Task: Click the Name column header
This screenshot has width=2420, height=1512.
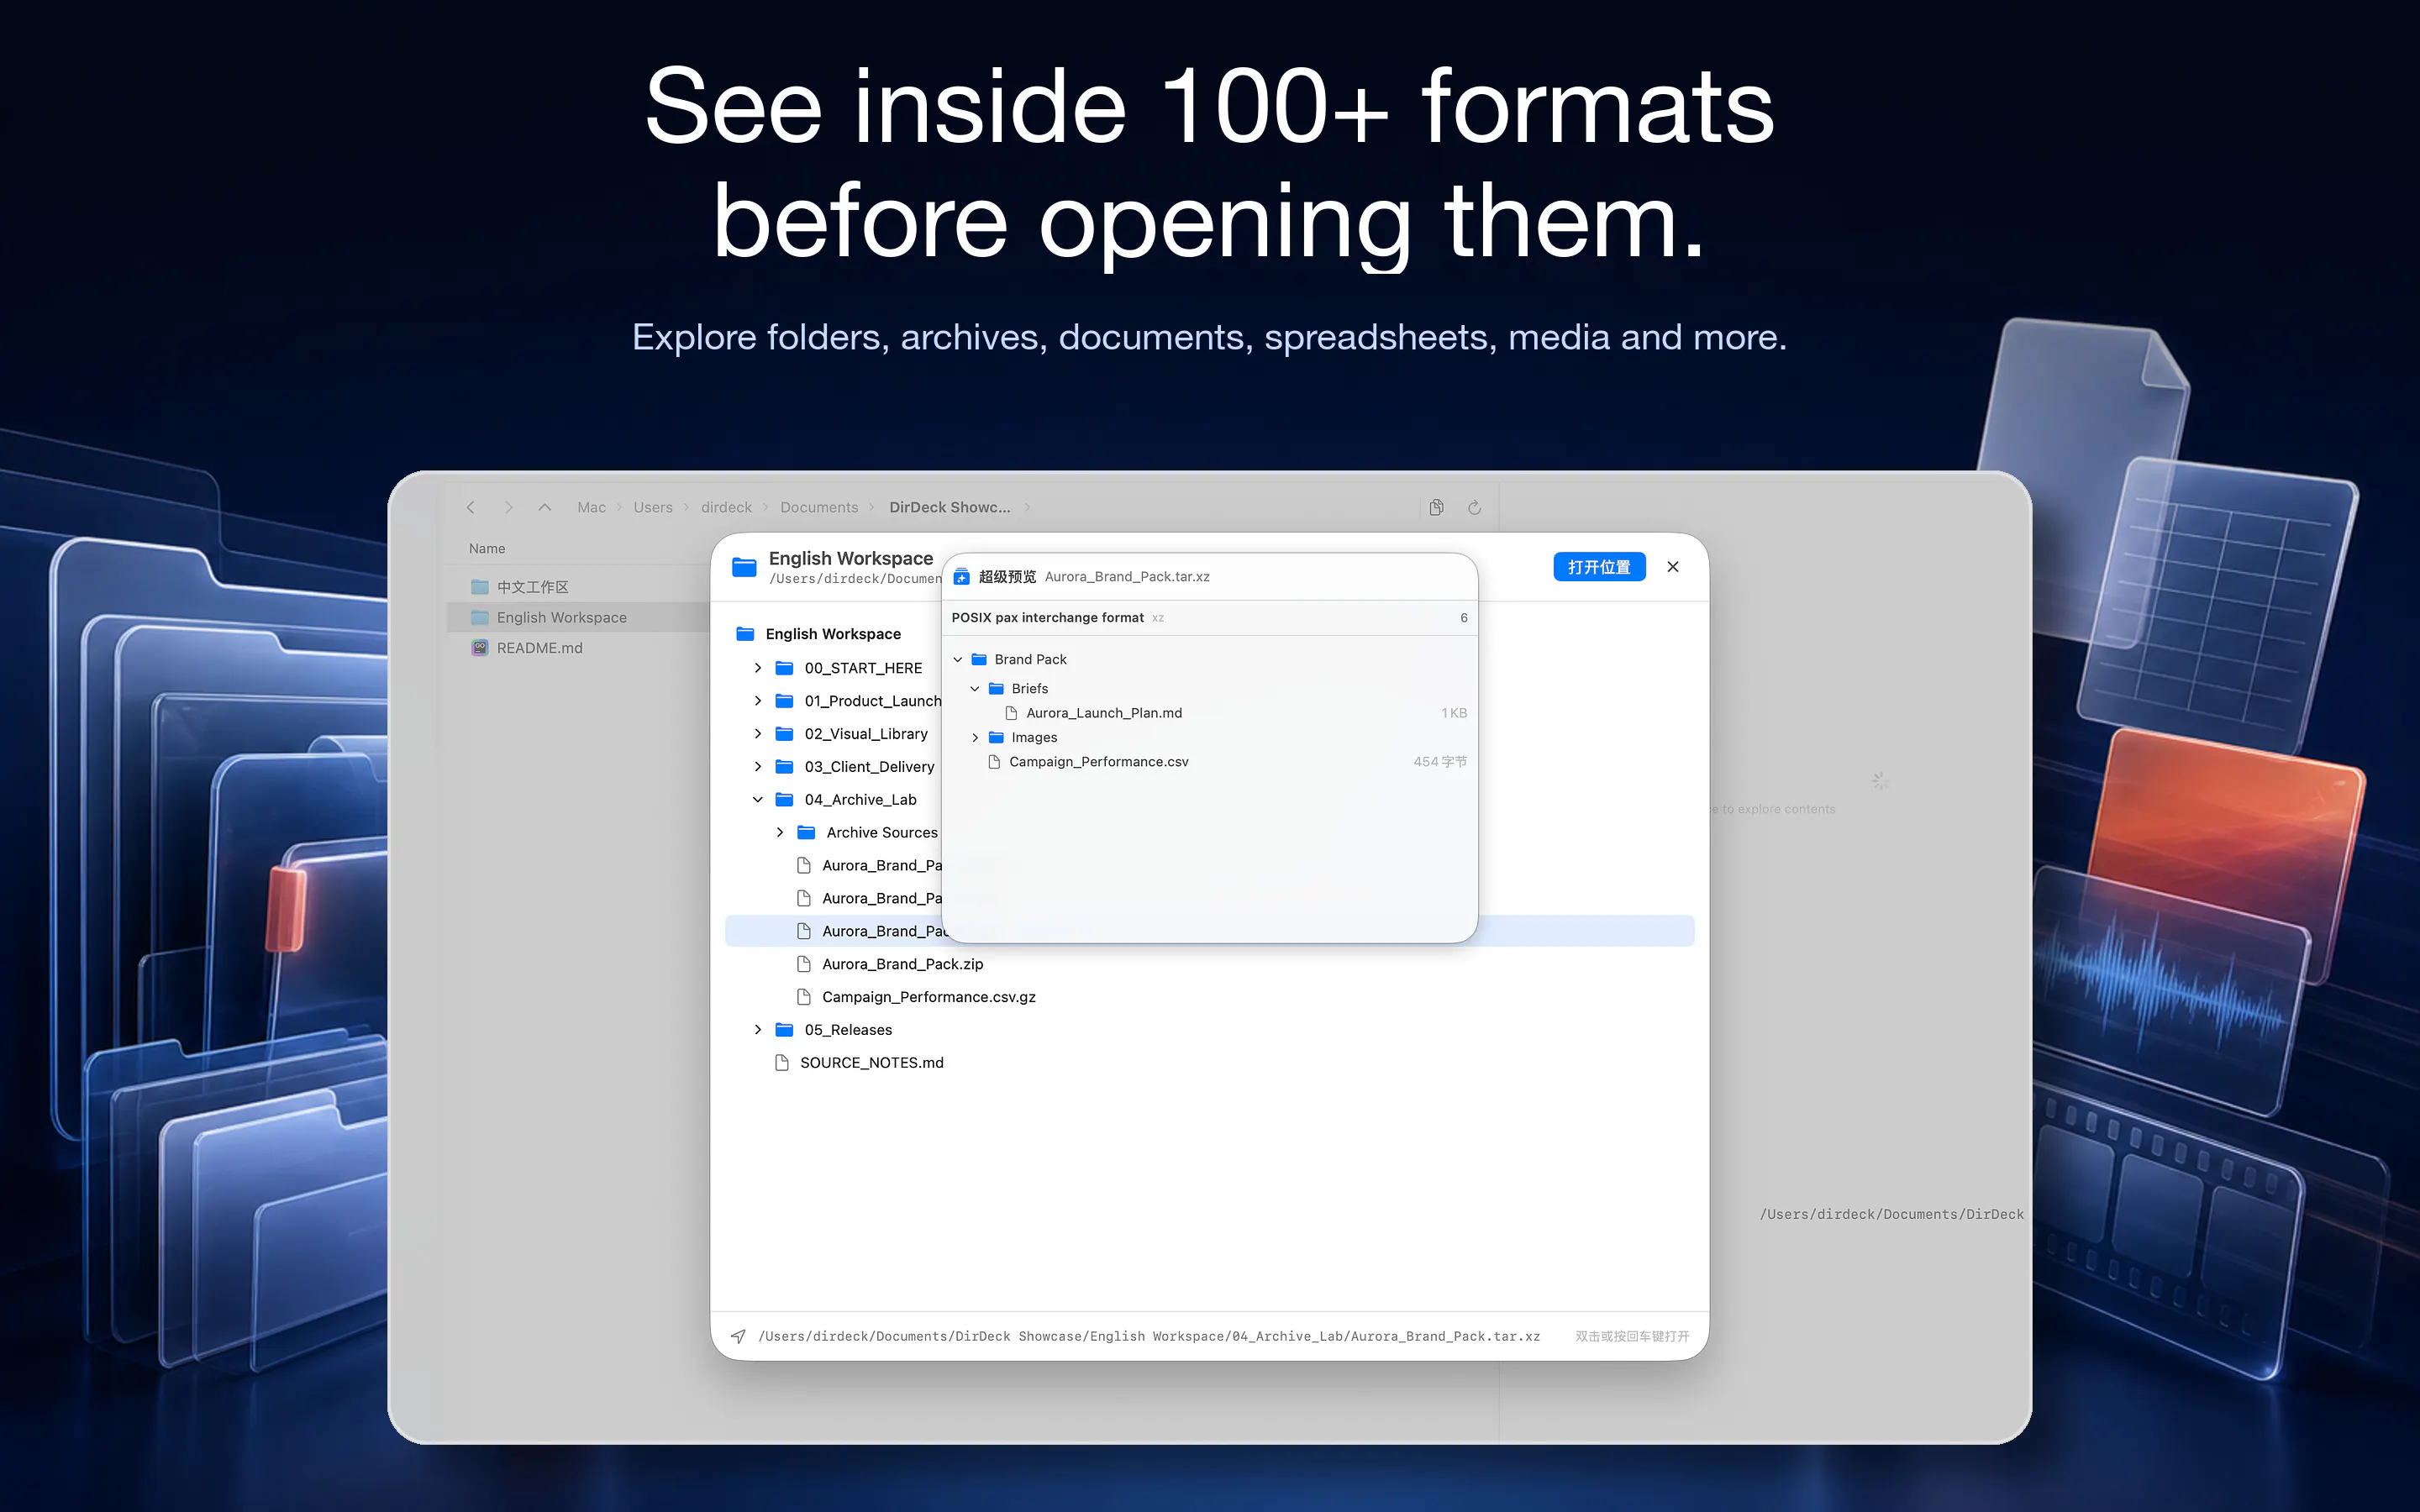Action: (x=487, y=548)
